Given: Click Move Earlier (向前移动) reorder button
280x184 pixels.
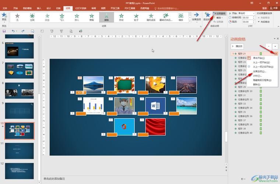Looking at the screenshot, I should coord(264,18).
